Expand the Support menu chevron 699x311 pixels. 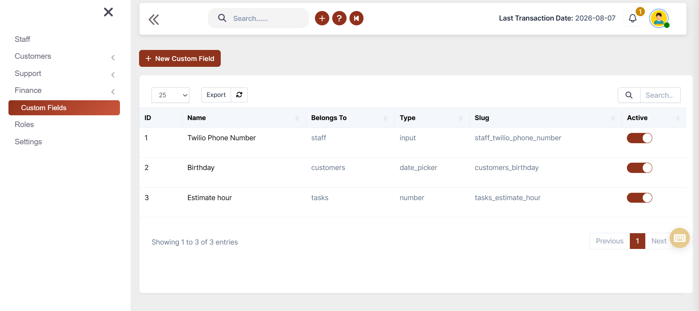[113, 75]
